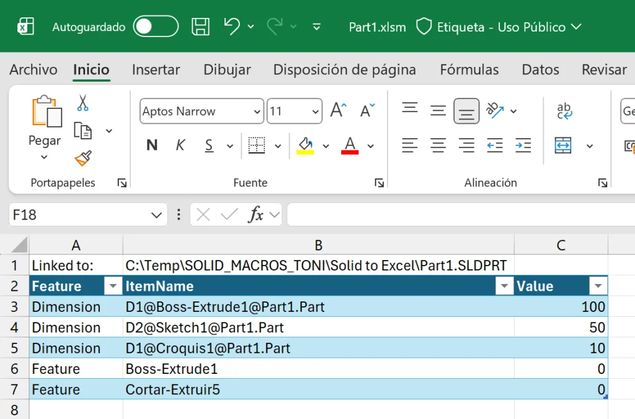Click Center text icon
The height and width of the screenshot is (419, 635).
[438, 145]
